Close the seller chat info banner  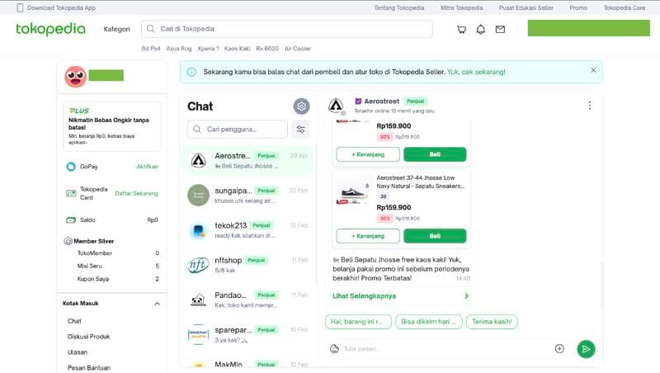(592, 71)
